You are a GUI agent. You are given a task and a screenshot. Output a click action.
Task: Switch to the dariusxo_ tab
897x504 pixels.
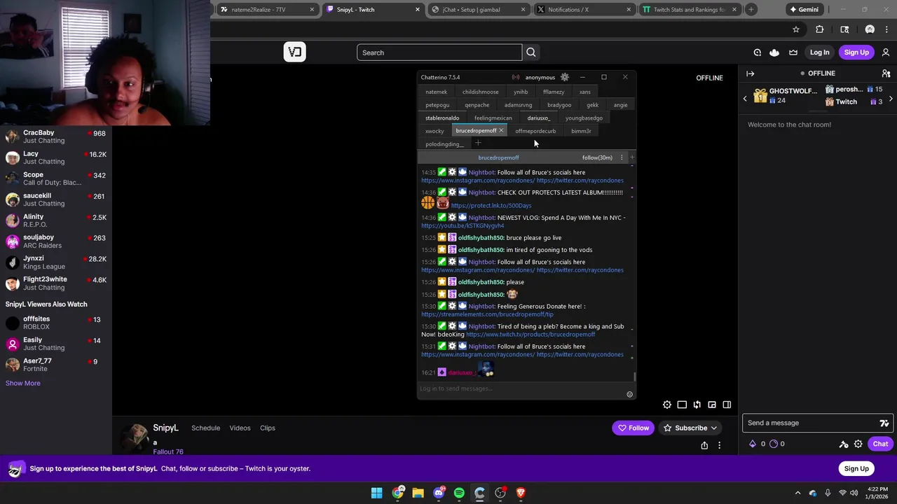click(538, 118)
